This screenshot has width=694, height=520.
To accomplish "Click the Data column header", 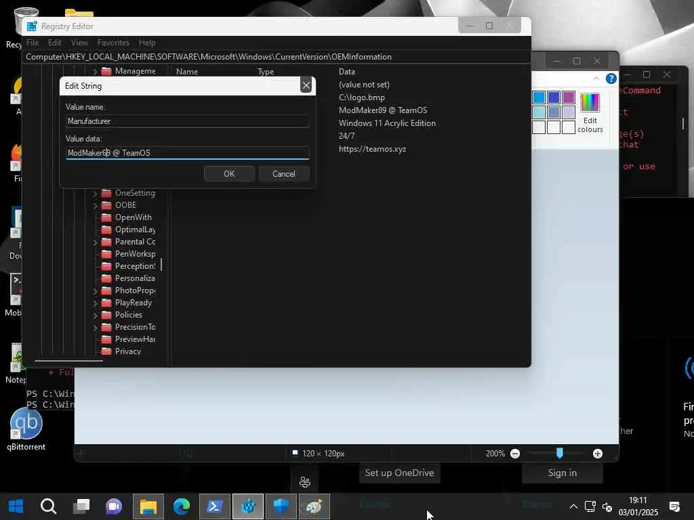I will (x=346, y=72).
